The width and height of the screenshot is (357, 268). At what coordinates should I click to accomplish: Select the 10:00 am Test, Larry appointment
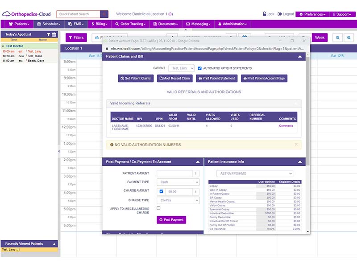point(29,51)
